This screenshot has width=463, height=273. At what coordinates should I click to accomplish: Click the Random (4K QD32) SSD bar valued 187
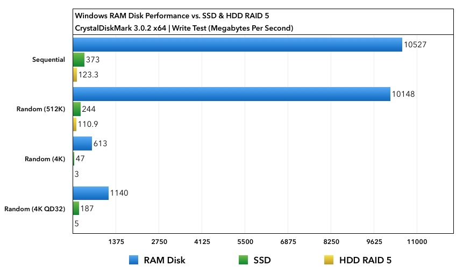pos(76,208)
